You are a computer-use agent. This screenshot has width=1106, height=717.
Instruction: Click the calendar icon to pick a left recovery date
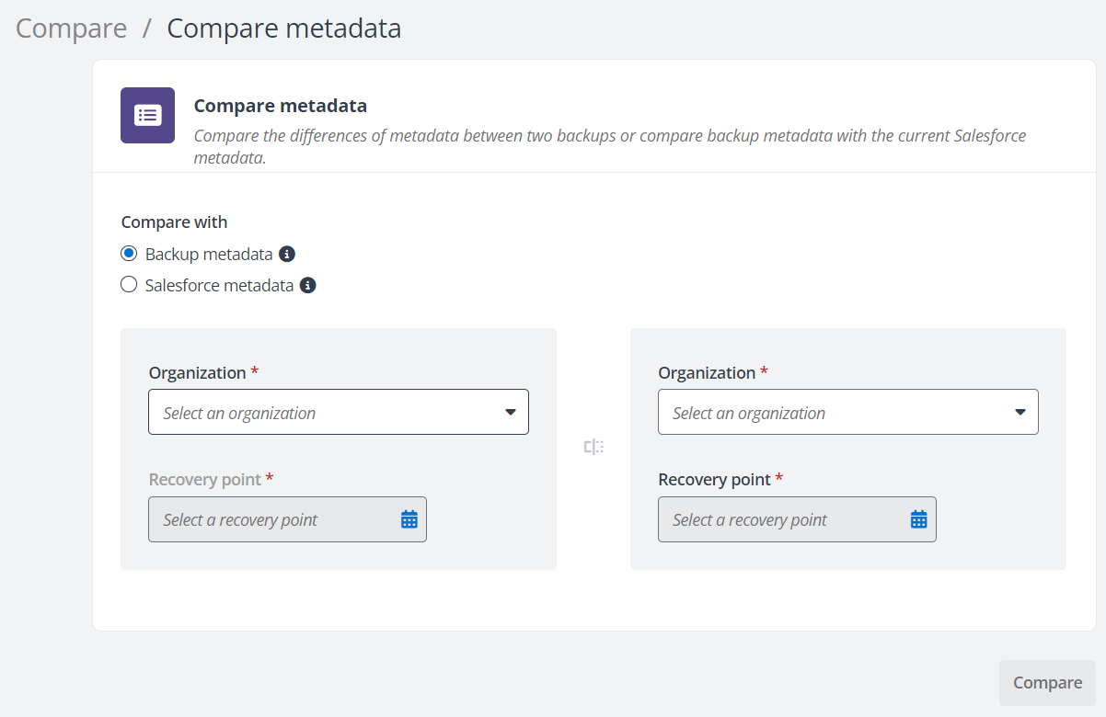tap(408, 518)
